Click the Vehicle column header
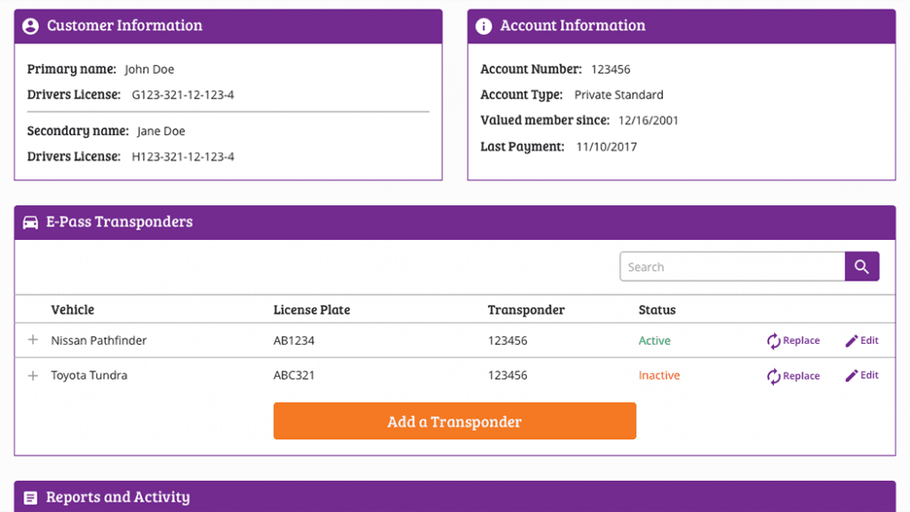Viewport: 910px width, 512px height. 72,309
